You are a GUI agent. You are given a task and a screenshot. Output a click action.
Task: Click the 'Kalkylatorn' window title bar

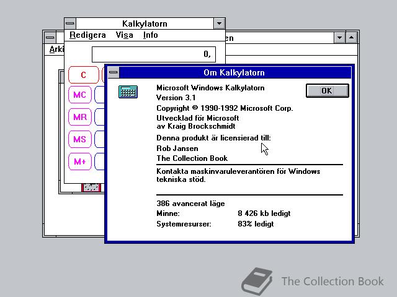pos(145,24)
